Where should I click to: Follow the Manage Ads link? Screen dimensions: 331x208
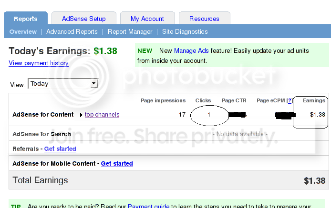pos(191,51)
